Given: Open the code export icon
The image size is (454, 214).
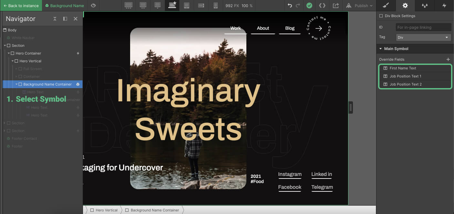Looking at the screenshot, I should tap(322, 5).
